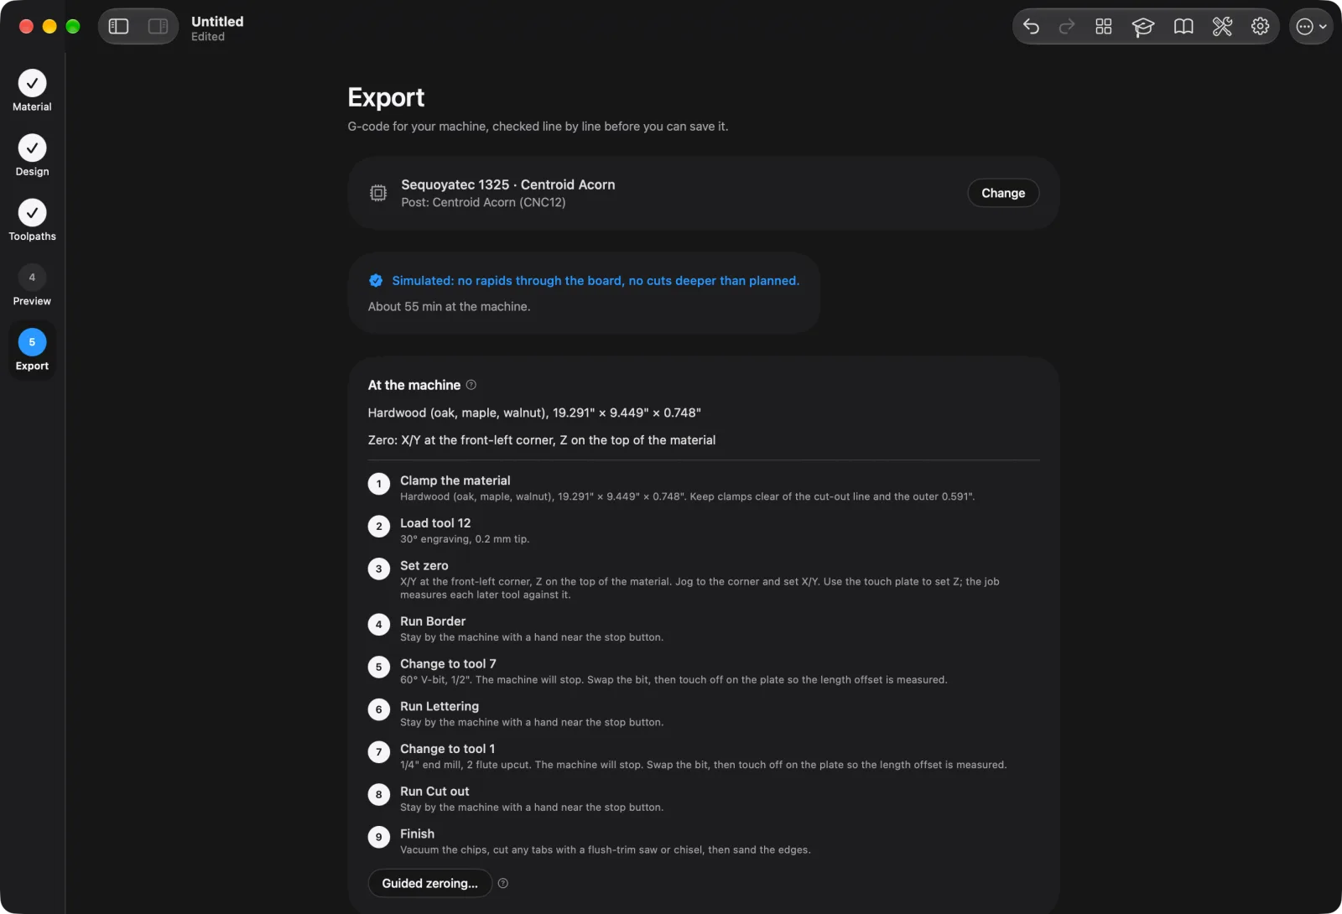Select step 8 Run Cut out

[x=703, y=798]
